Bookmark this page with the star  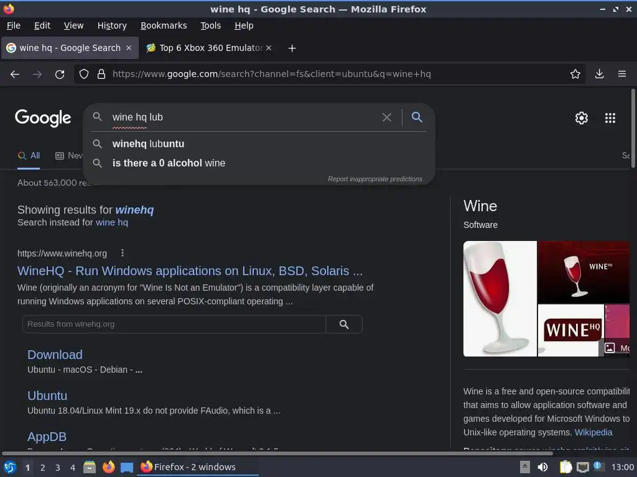(575, 74)
